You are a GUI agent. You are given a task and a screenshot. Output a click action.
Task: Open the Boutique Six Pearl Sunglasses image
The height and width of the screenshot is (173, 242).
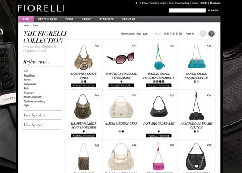point(121,58)
